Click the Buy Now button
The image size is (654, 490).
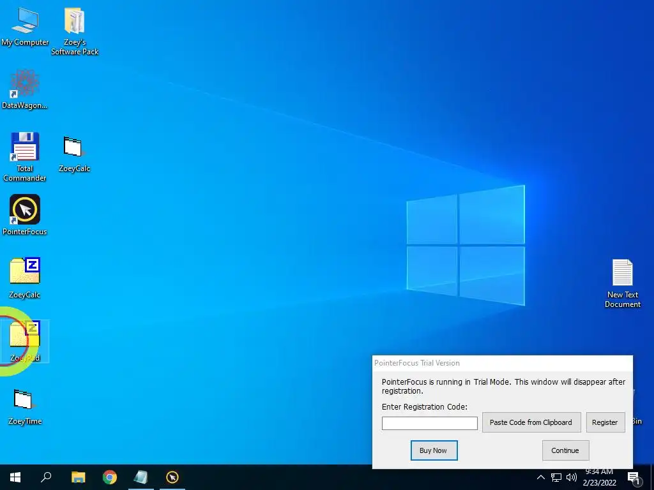(434, 450)
